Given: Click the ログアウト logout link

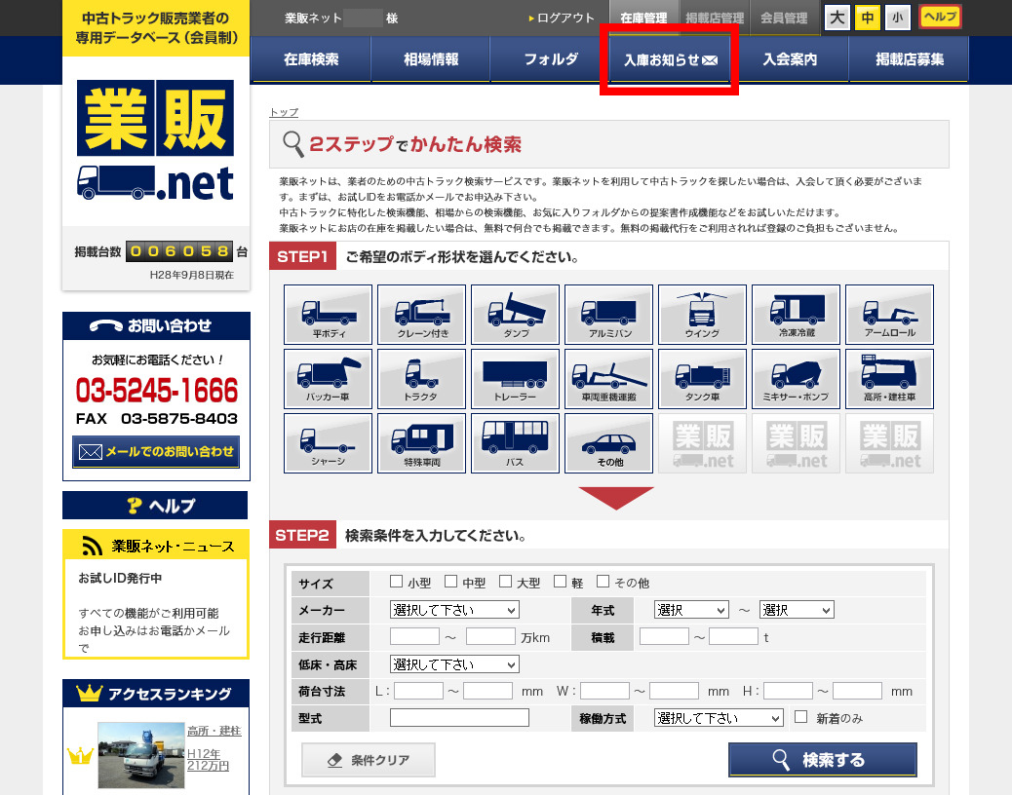Looking at the screenshot, I should (x=561, y=19).
